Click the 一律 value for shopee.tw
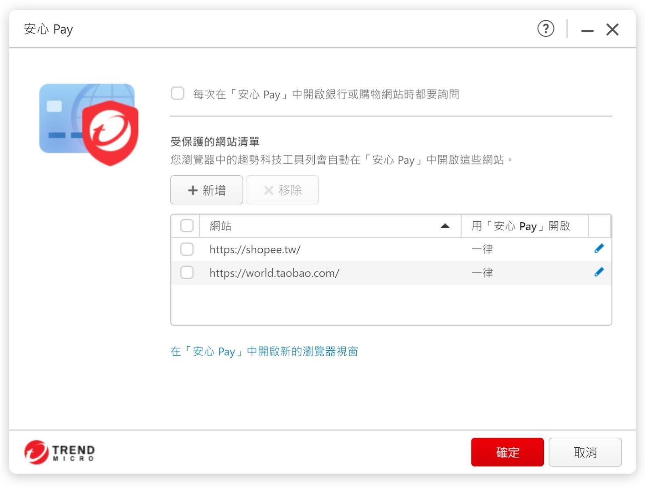Viewport: 645px width, 489px height. [x=482, y=249]
